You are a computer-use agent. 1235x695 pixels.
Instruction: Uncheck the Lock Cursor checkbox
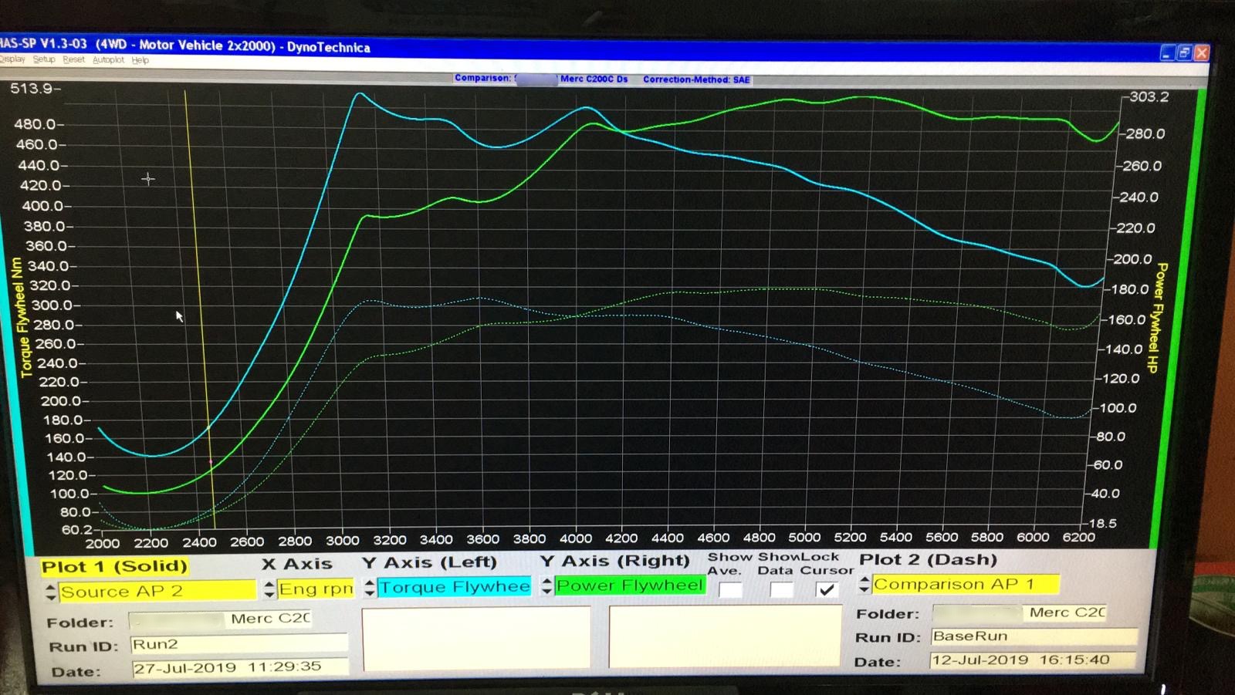click(827, 589)
